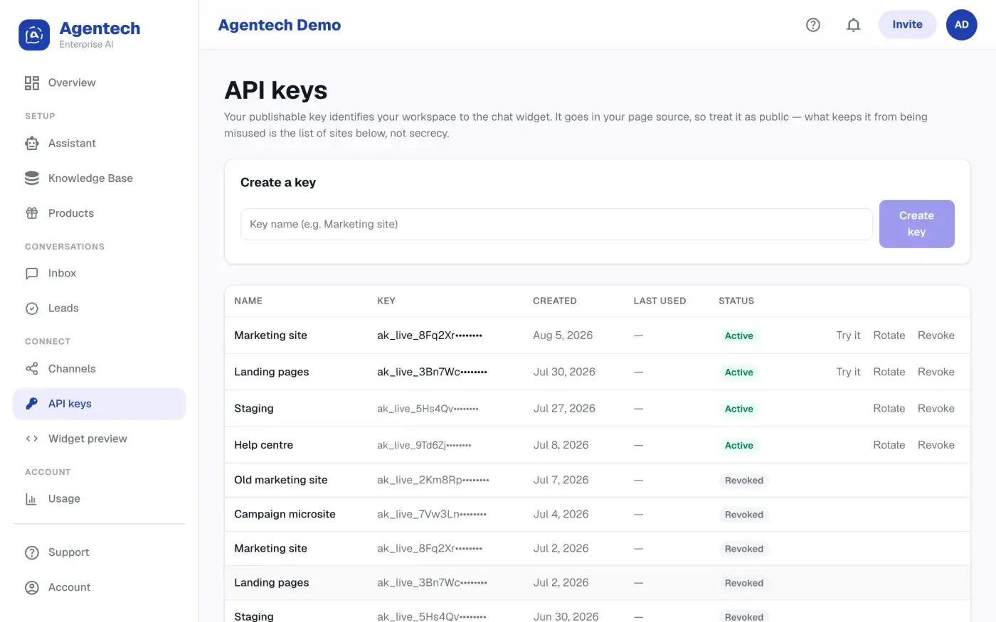Select the Old marketing site row name
Screen dimensions: 996x622
click(x=281, y=480)
